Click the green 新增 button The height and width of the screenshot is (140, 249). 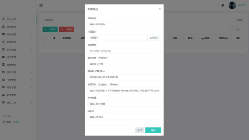[x=50, y=29]
